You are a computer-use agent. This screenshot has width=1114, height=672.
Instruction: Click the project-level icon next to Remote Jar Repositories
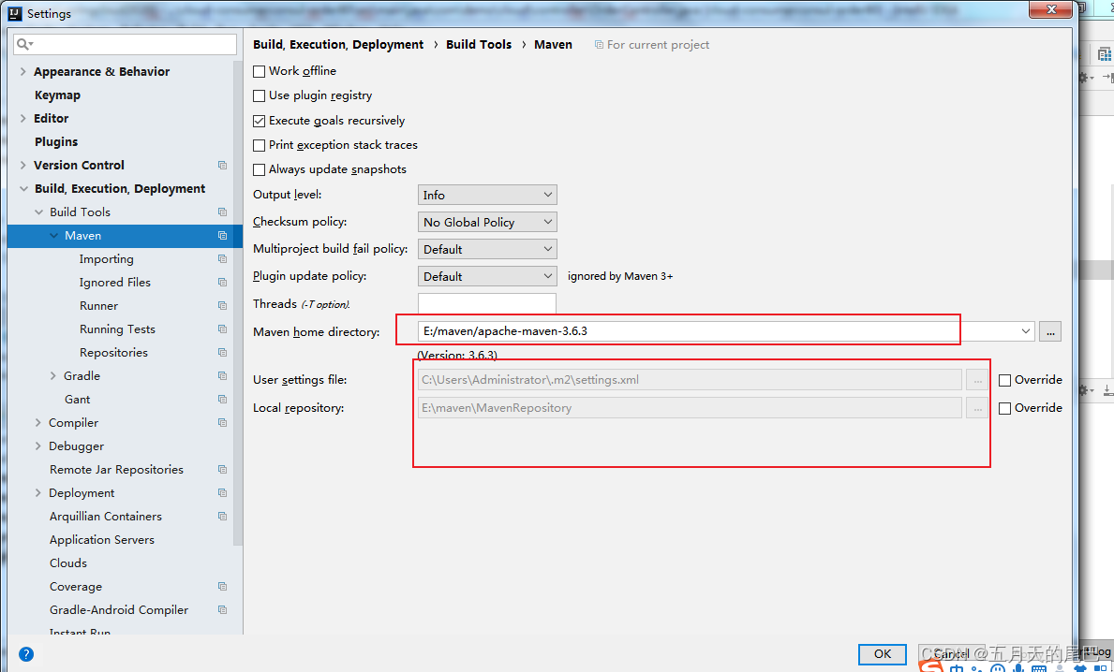click(x=222, y=470)
